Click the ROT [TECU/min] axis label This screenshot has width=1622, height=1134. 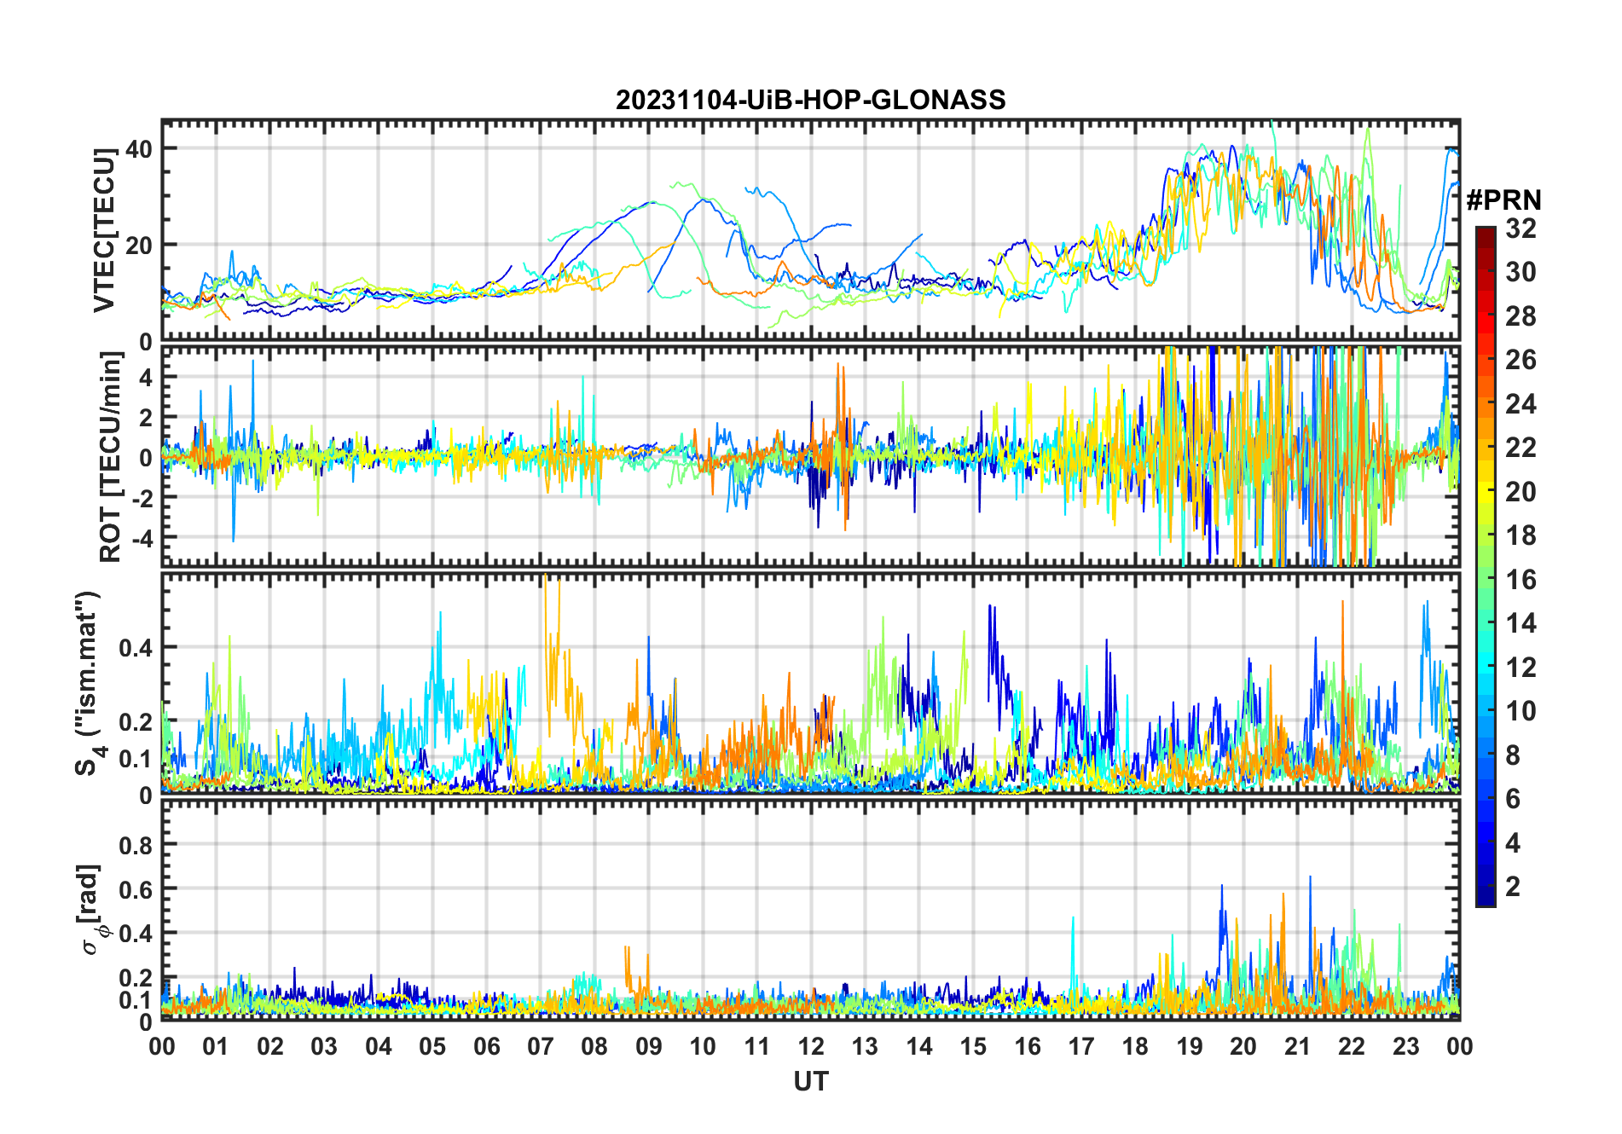110,457
